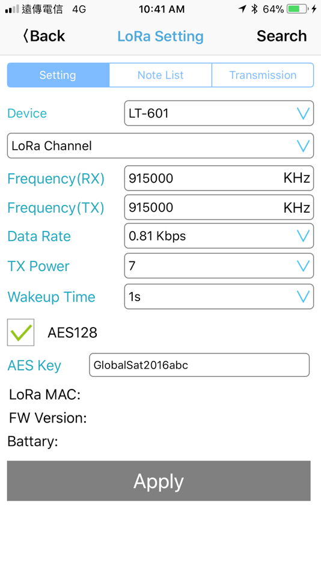This screenshot has height=571, width=321.
Task: Tap the location arrow status icon
Action: pyautogui.click(x=242, y=9)
